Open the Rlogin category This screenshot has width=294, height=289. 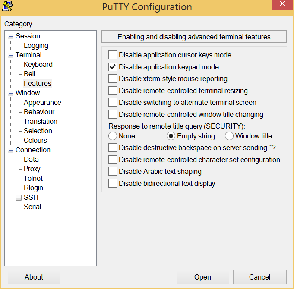[33, 188]
